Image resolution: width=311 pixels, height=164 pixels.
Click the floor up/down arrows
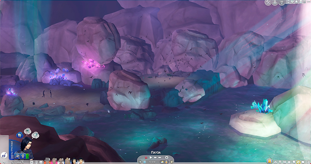[288, 2]
